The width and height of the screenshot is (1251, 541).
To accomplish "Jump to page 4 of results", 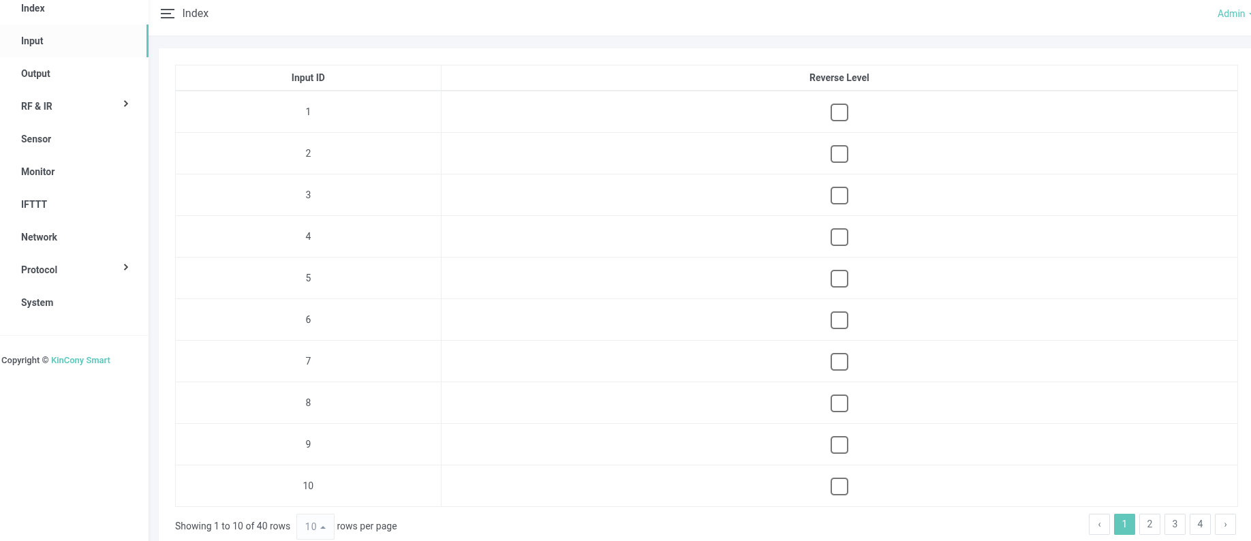I will 1200,524.
